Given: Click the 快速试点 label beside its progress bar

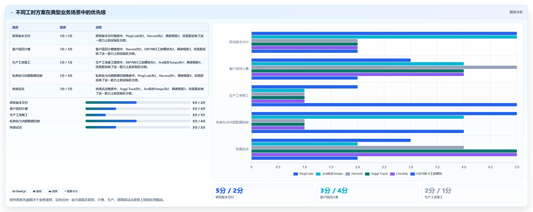Looking at the screenshot, I should click(x=16, y=127).
